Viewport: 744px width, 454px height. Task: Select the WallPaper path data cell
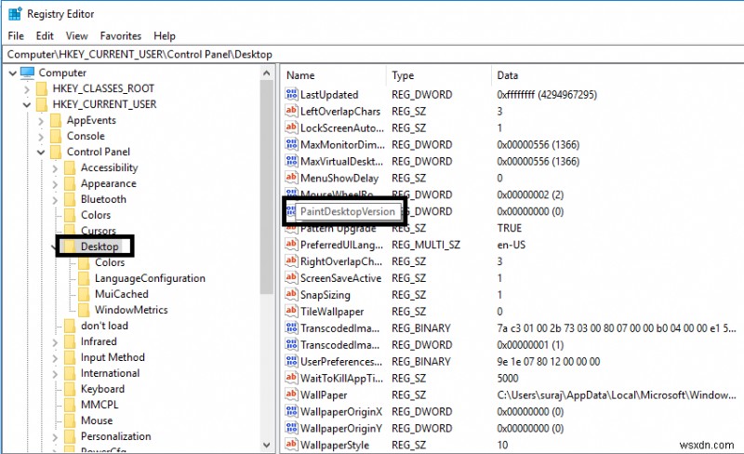coord(617,394)
